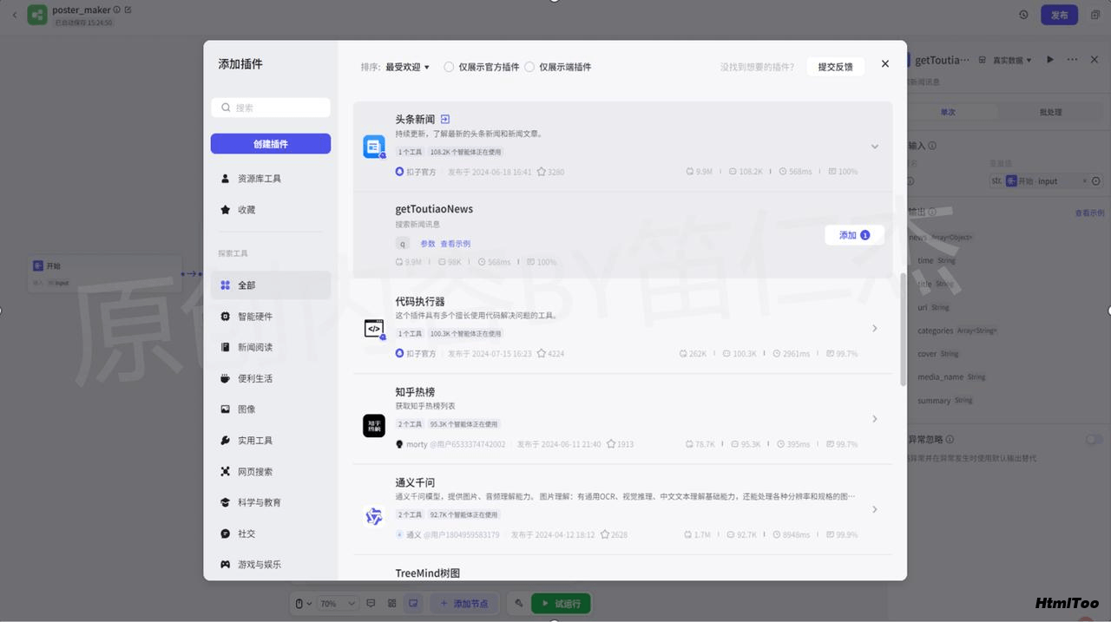Go back with the top-left arrow
The height and width of the screenshot is (622, 1111).
point(14,15)
